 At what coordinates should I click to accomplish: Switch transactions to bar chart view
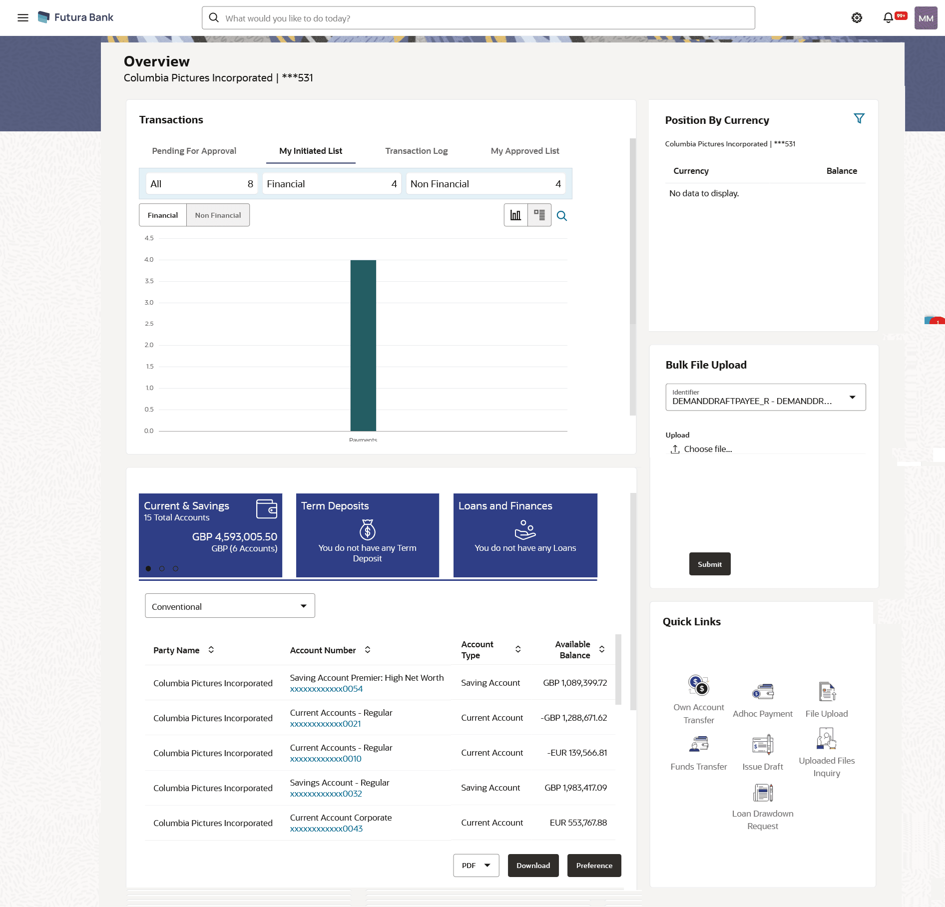point(515,215)
